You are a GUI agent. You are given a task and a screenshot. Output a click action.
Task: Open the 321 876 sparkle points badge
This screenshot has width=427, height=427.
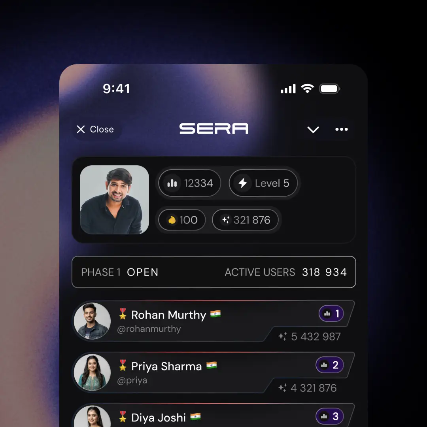click(246, 220)
